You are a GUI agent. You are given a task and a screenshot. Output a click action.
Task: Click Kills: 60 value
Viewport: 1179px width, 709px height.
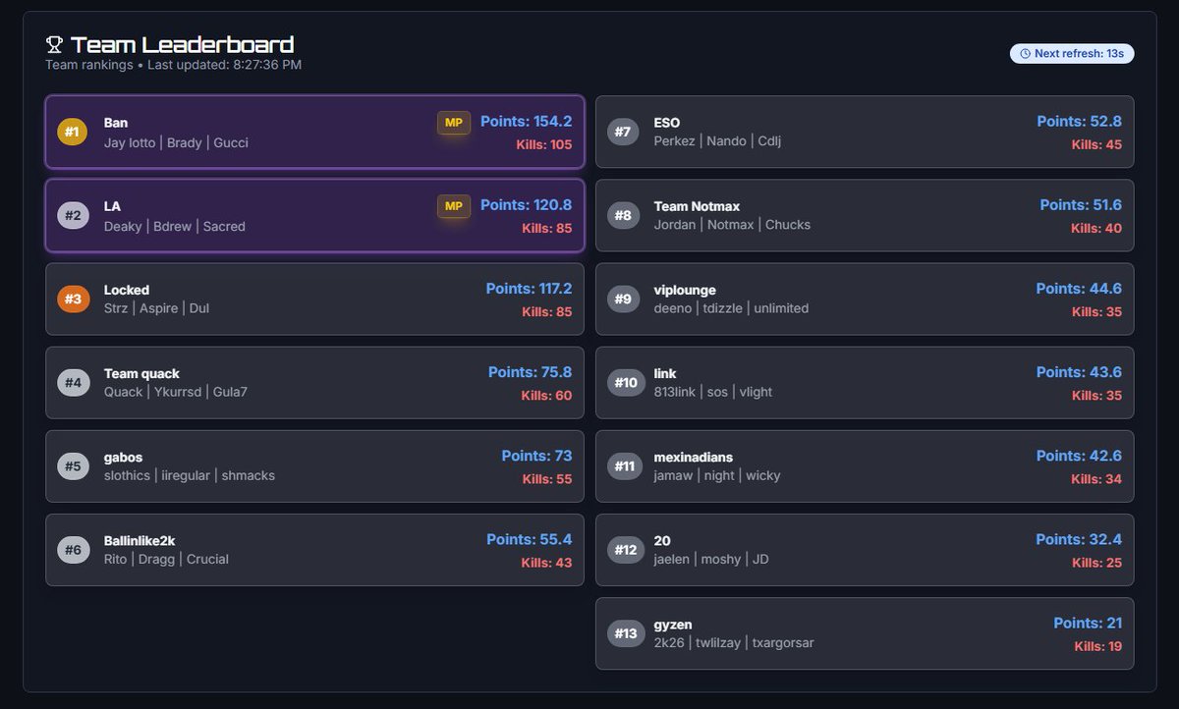pos(546,396)
